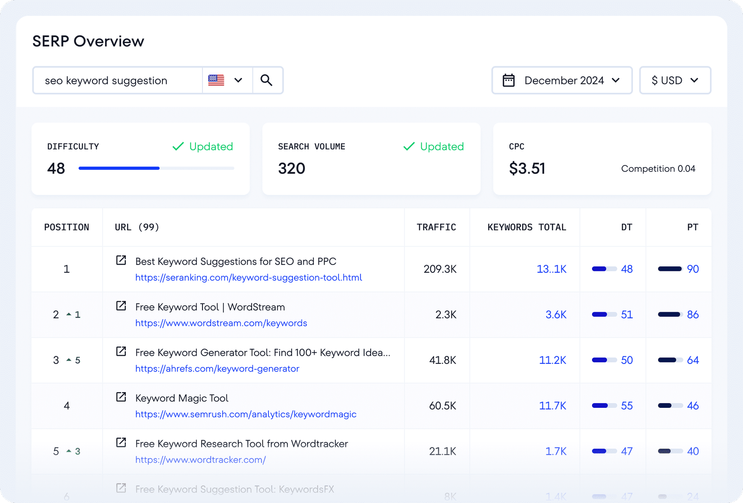Click the Keywords Total column header
Viewport: 743px width, 503px height.
point(527,227)
